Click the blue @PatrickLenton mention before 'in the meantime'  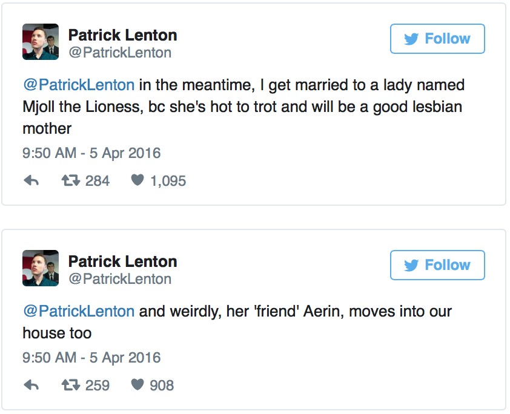pyautogui.click(x=79, y=85)
